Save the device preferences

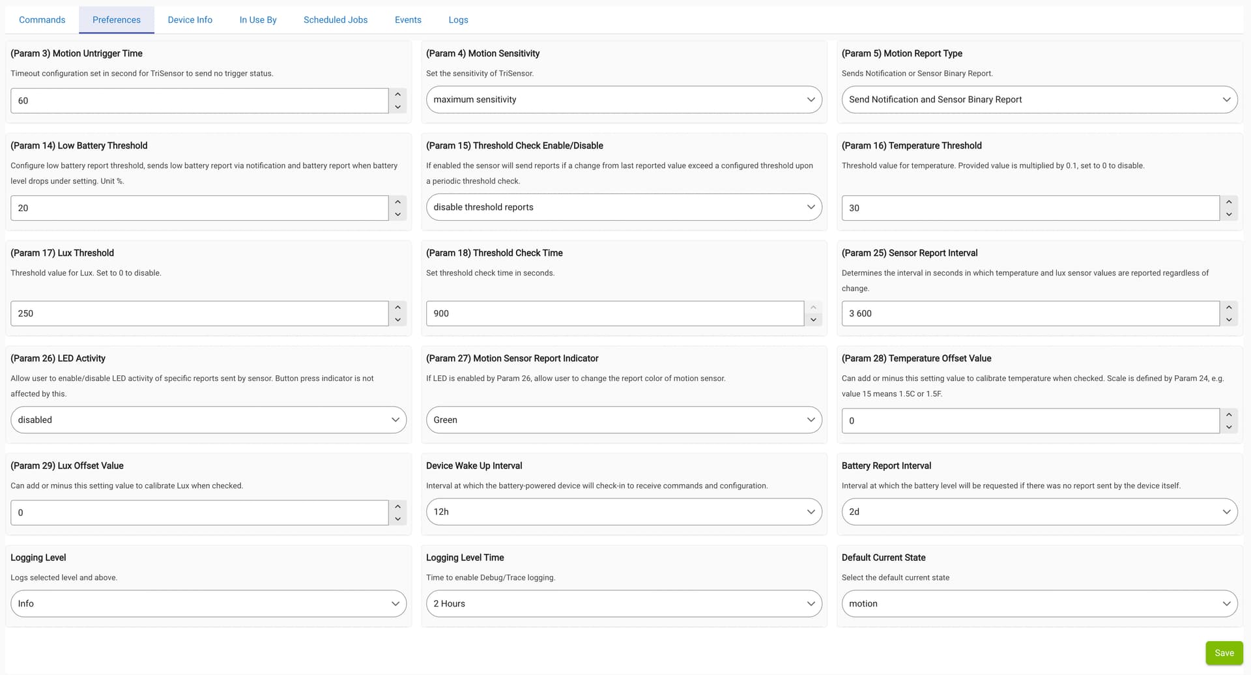pos(1224,653)
